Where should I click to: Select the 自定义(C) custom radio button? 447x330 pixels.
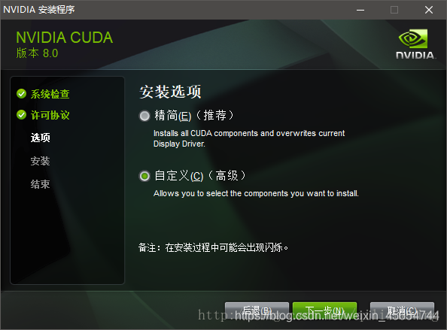pyautogui.click(x=144, y=176)
